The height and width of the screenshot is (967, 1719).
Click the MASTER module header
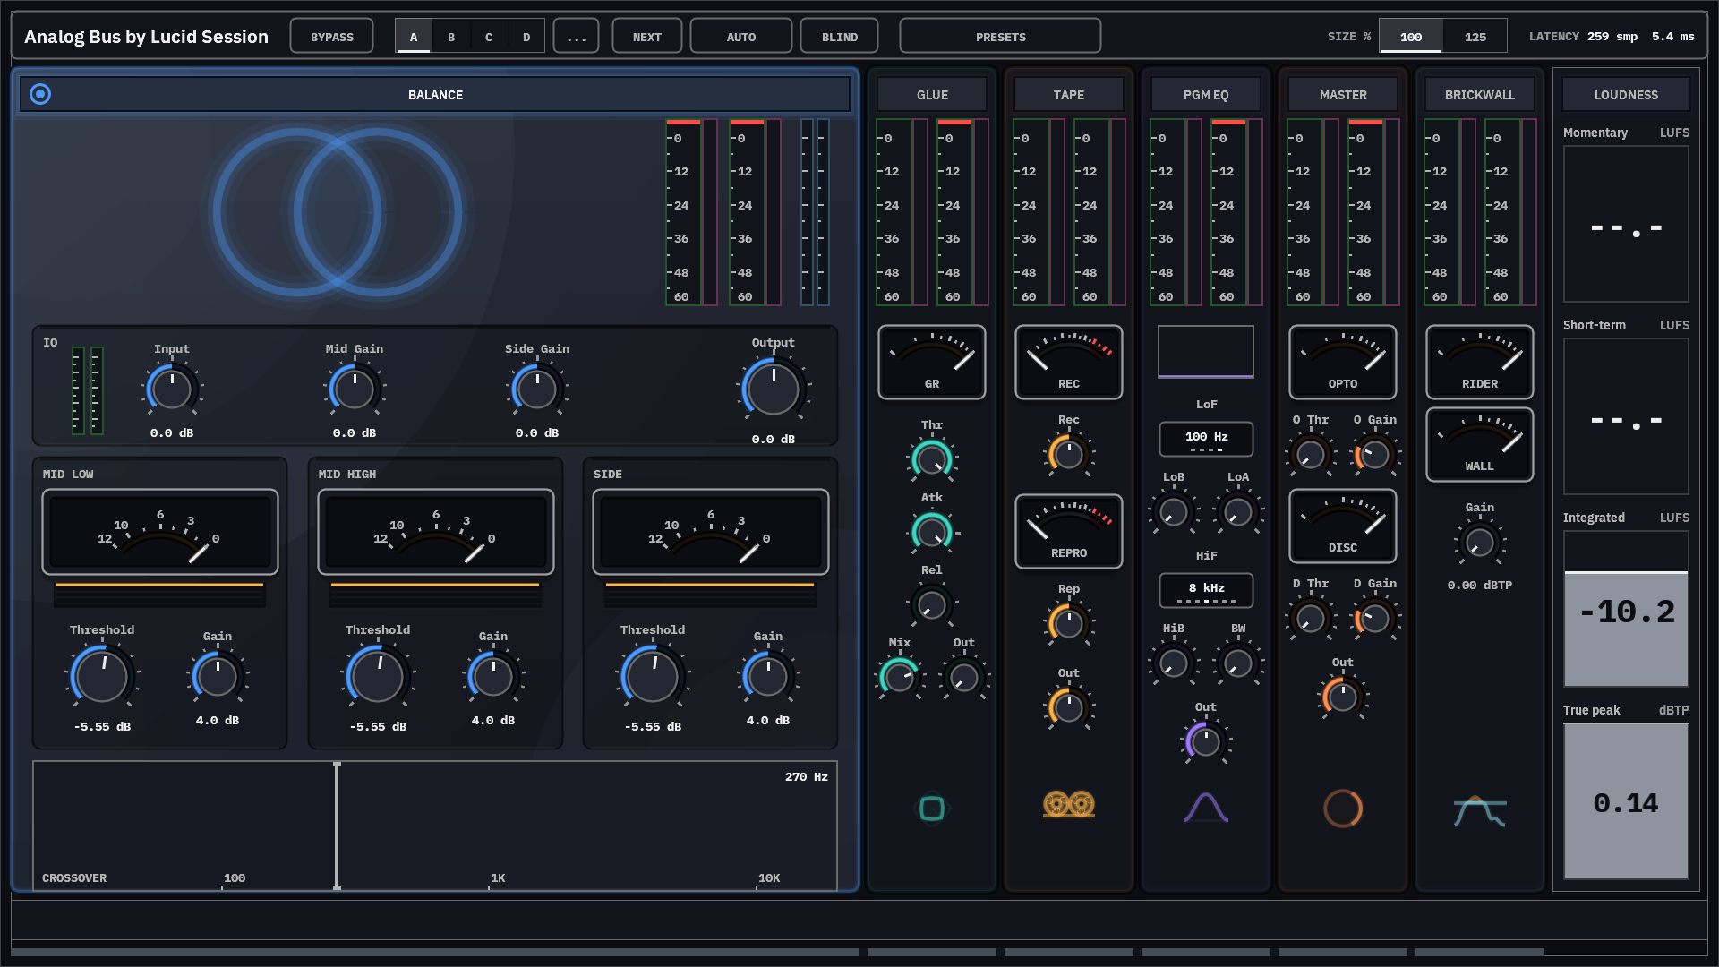click(1343, 95)
